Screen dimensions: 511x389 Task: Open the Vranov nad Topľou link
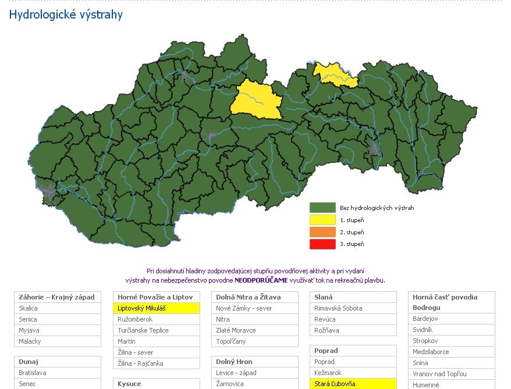[439, 374]
